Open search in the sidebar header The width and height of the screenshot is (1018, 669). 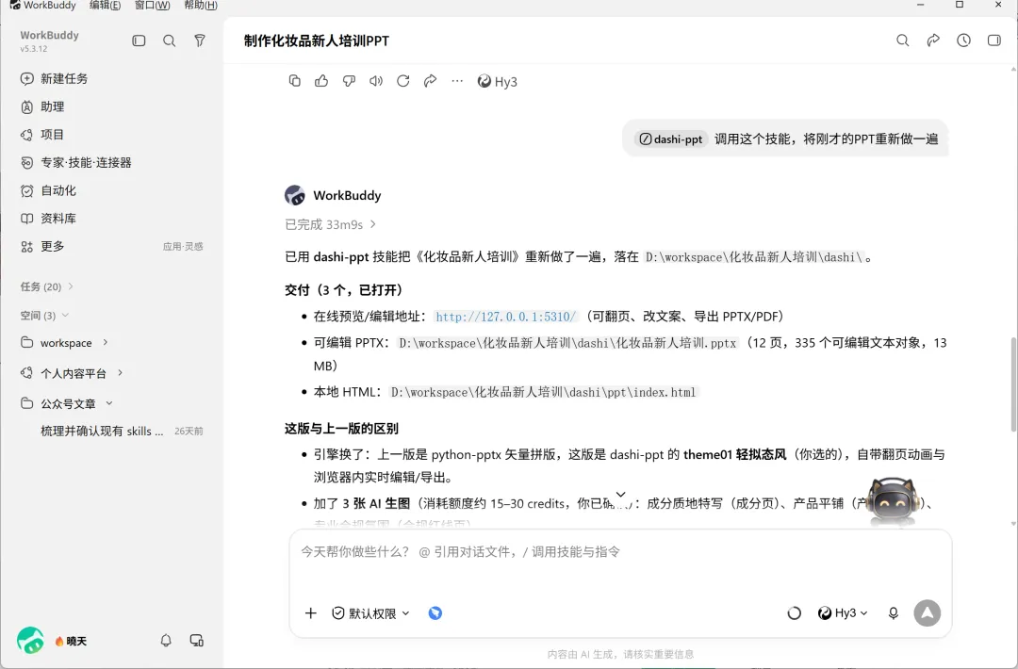(x=170, y=41)
